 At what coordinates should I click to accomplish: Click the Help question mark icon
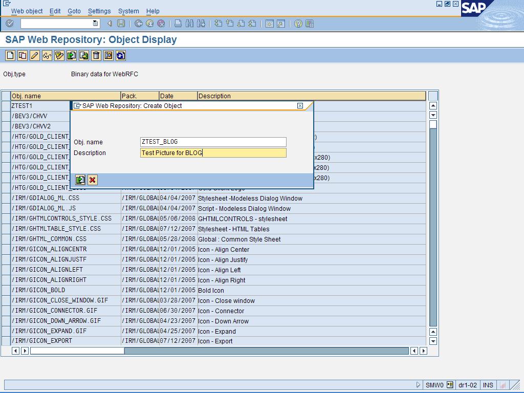pyautogui.click(x=298, y=24)
